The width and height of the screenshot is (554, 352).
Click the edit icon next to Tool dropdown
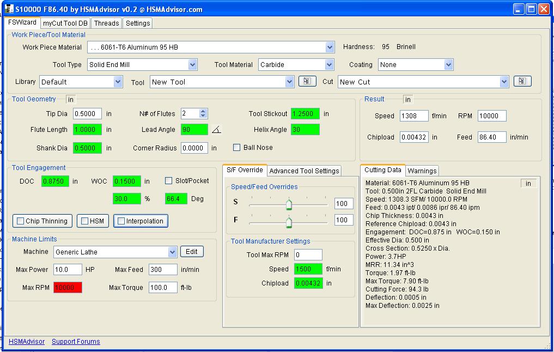tap(307, 81)
